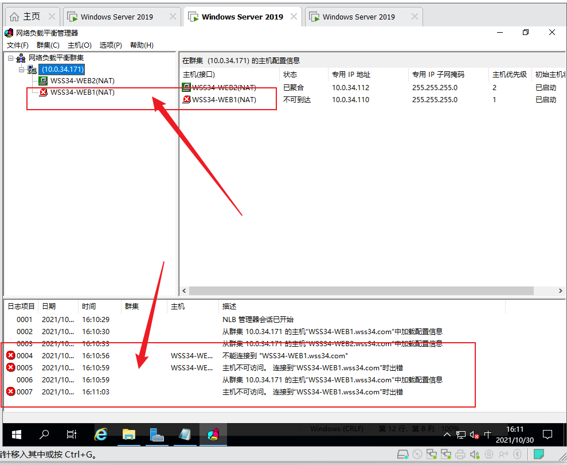Close the active Windows Server 2019 tab

(x=294, y=17)
